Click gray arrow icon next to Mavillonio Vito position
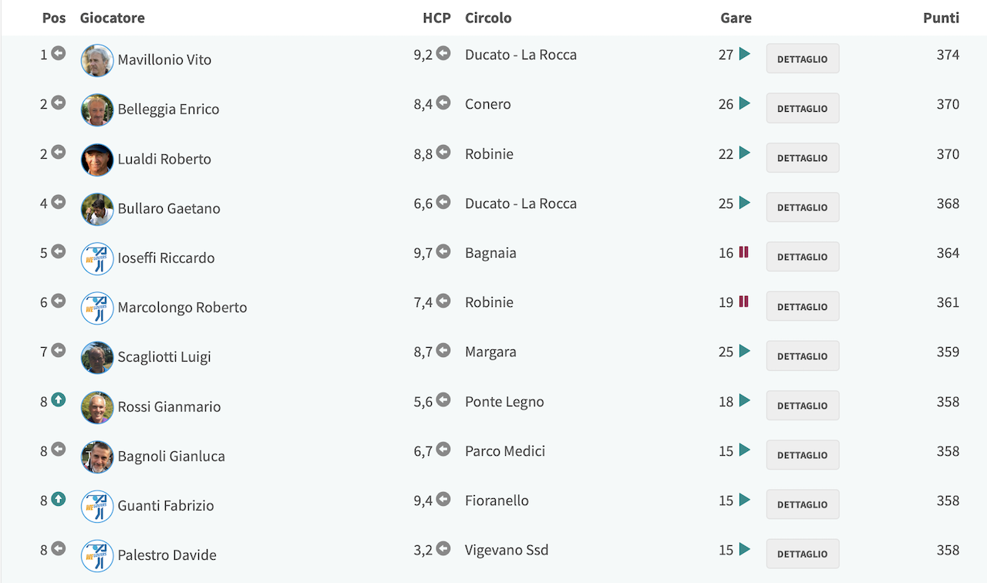The width and height of the screenshot is (987, 583). 59,53
